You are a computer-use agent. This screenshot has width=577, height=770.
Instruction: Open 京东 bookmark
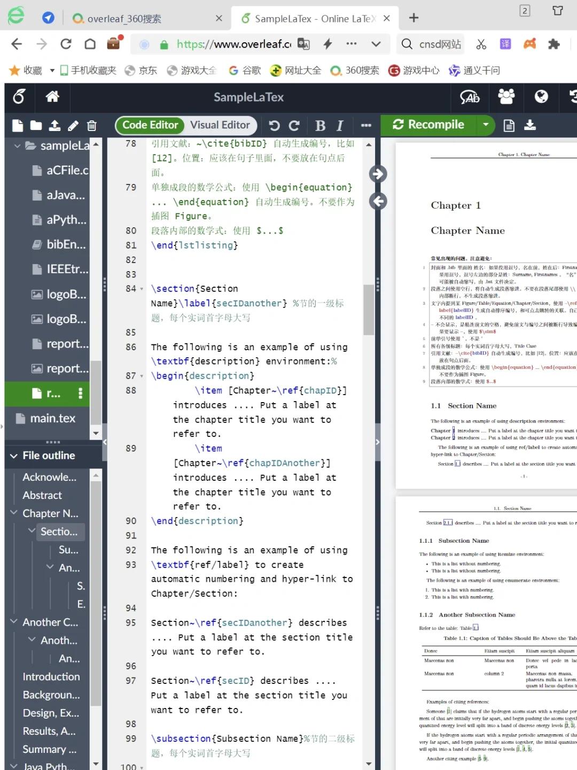141,71
